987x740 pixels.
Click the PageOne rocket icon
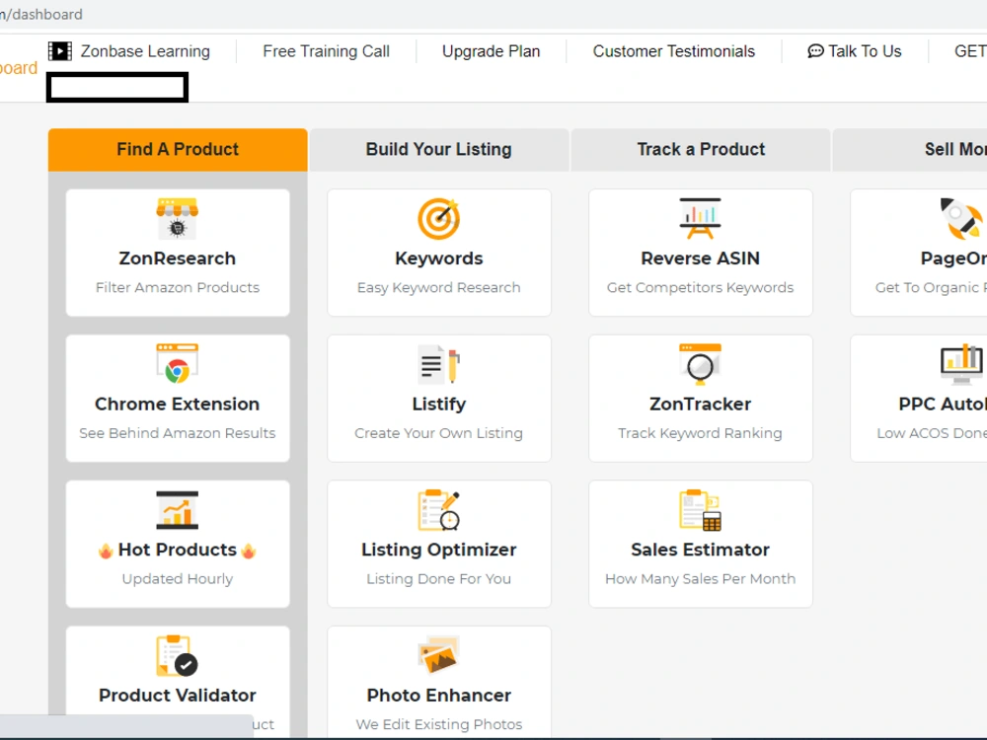pos(961,218)
